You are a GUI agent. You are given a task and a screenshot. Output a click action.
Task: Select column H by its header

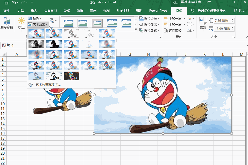click(148, 54)
